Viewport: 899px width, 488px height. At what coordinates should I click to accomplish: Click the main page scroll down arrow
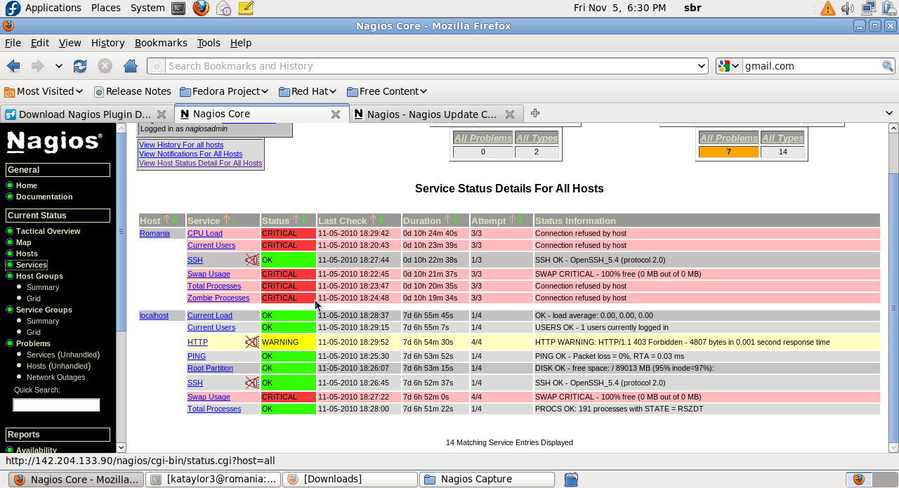(x=893, y=447)
